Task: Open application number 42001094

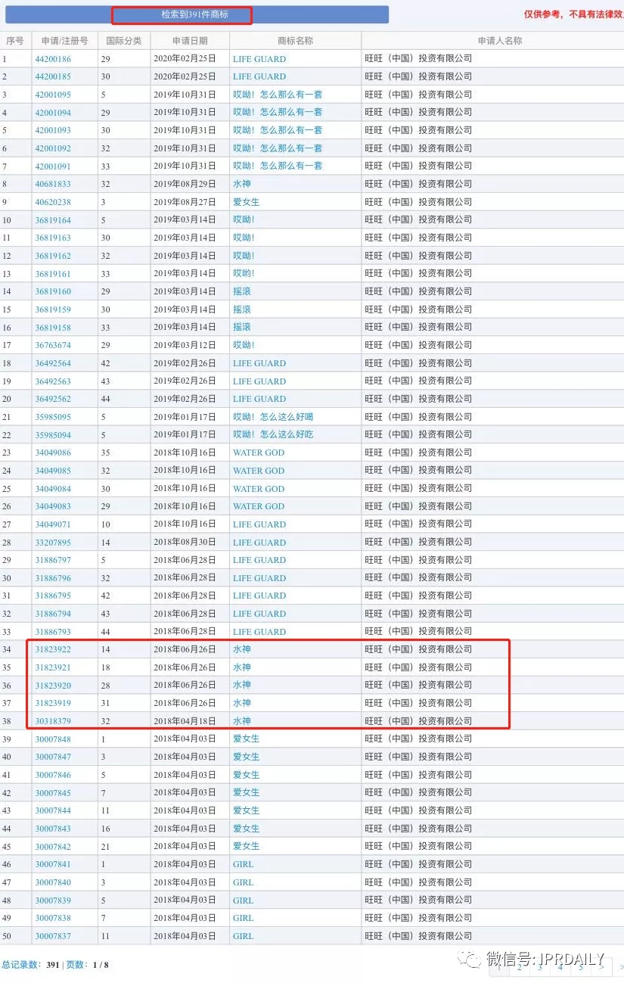Action: [53, 113]
